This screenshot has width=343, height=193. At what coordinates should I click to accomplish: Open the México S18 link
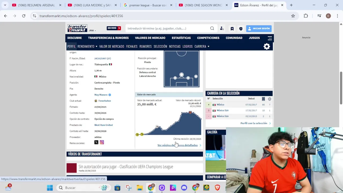point(222,116)
